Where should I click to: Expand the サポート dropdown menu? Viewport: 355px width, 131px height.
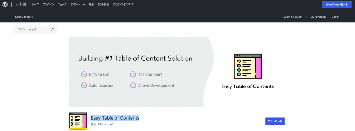(78, 5)
